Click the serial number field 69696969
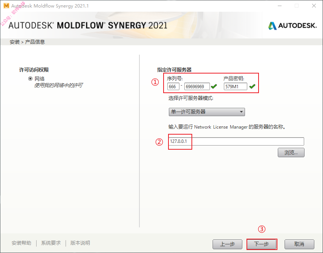 click(197, 86)
